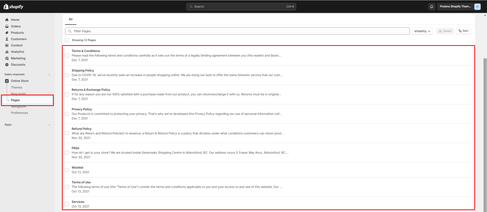Click the Home icon in sidebar
487x212 pixels.
pyautogui.click(x=7, y=20)
